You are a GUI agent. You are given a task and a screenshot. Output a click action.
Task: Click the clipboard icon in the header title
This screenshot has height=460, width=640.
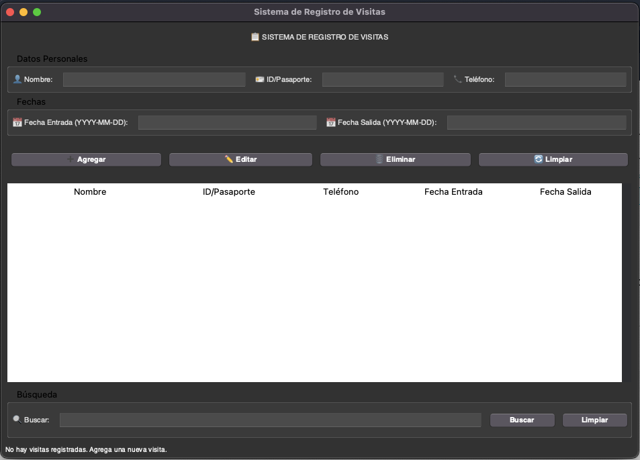255,37
